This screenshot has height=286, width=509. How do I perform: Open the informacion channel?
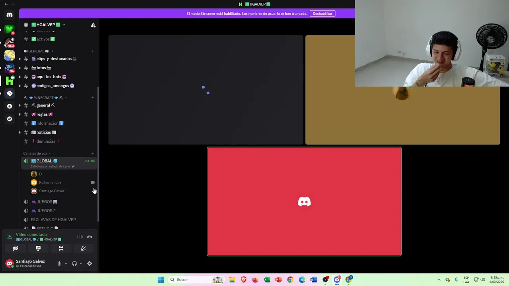59,123
